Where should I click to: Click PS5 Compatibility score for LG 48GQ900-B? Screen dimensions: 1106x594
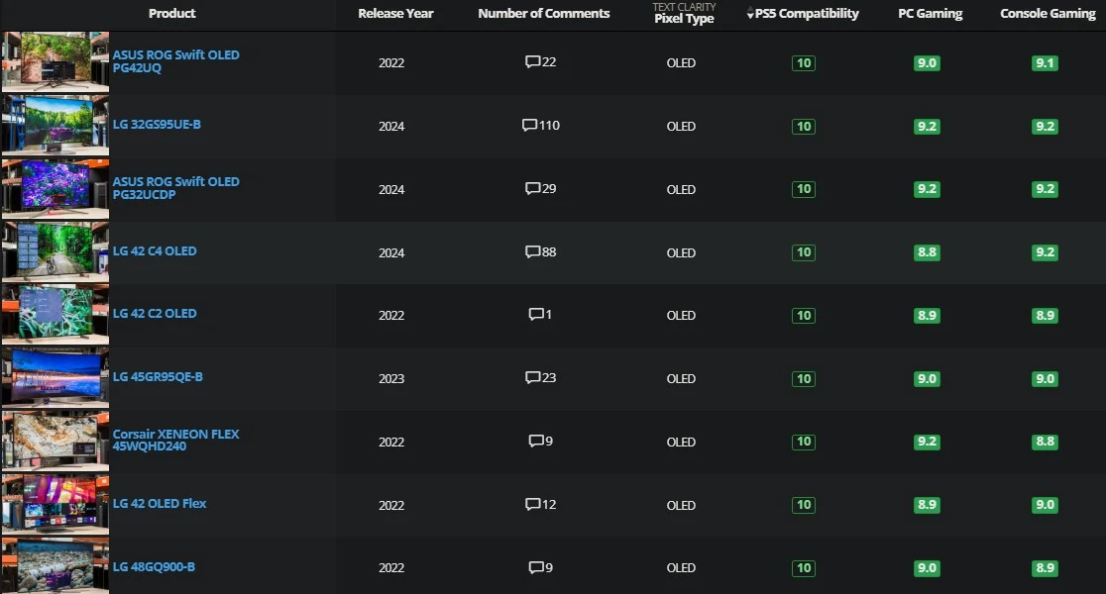(x=804, y=568)
